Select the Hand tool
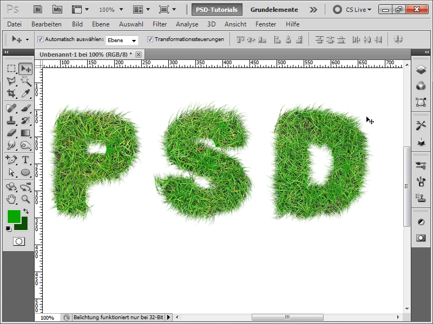Screen dimensions: 433x324 point(11,199)
